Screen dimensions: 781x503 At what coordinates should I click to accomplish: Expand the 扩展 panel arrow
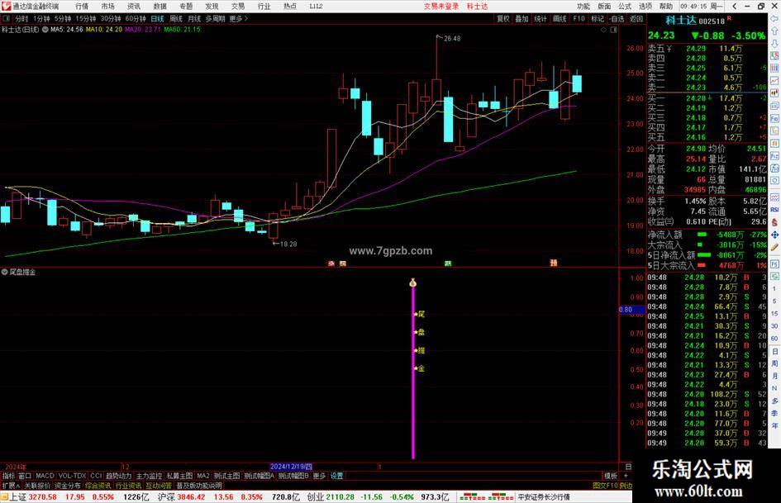11,486
